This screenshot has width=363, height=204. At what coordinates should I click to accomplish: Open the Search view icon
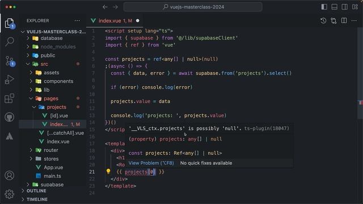pyautogui.click(x=9, y=41)
